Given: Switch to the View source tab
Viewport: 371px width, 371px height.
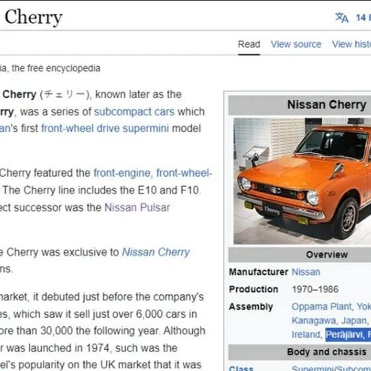Looking at the screenshot, I should [296, 44].
